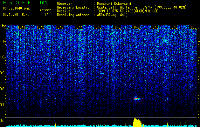Click the 0.7 kHz frequency axis label
This screenshot has height=127, width=200.
(x=3, y=105)
